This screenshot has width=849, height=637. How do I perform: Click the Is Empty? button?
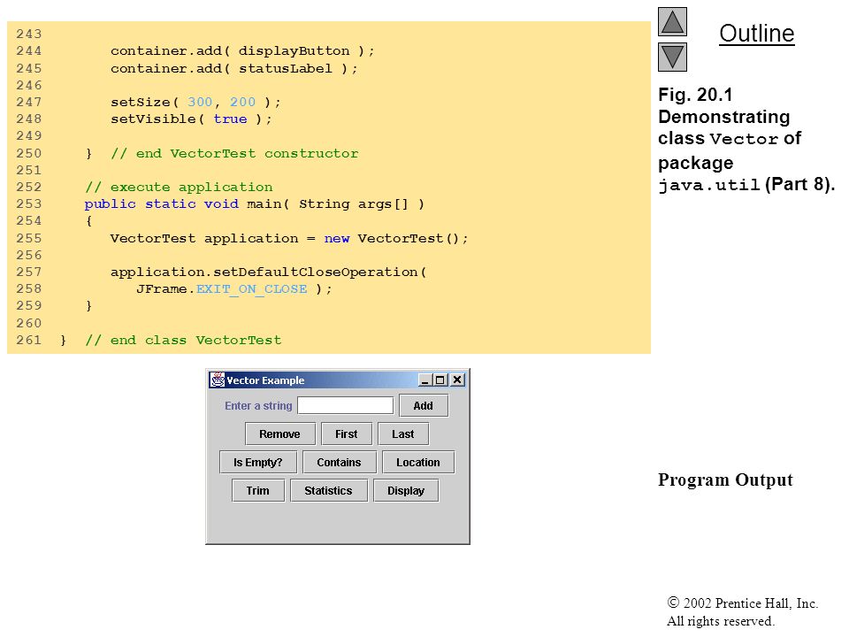coord(258,462)
